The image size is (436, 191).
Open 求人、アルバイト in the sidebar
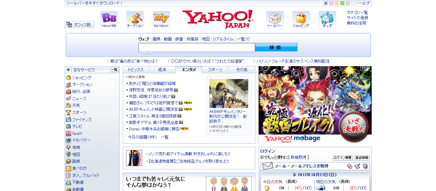(x=86, y=176)
